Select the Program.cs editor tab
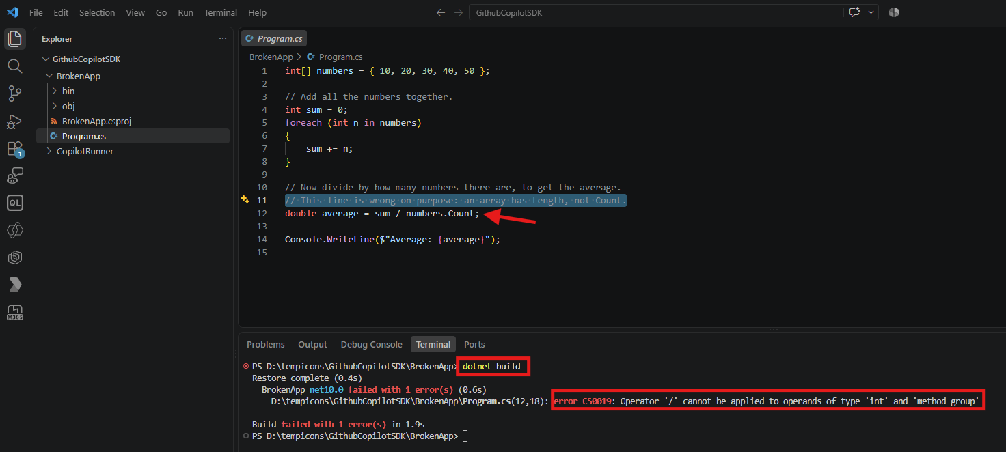 coord(274,39)
